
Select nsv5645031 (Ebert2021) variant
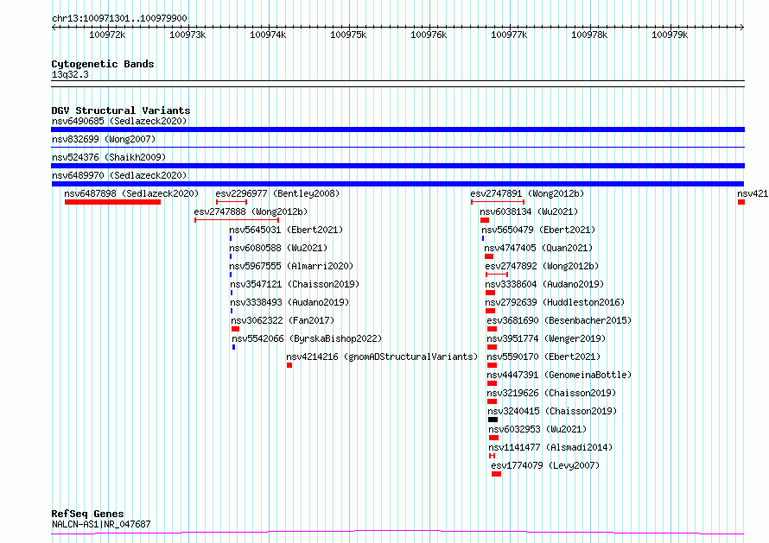(286, 230)
